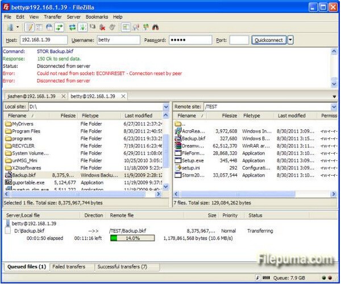The width and height of the screenshot is (341, 284).
Task: Click the Disconnect from server icon
Action: click(x=102, y=27)
